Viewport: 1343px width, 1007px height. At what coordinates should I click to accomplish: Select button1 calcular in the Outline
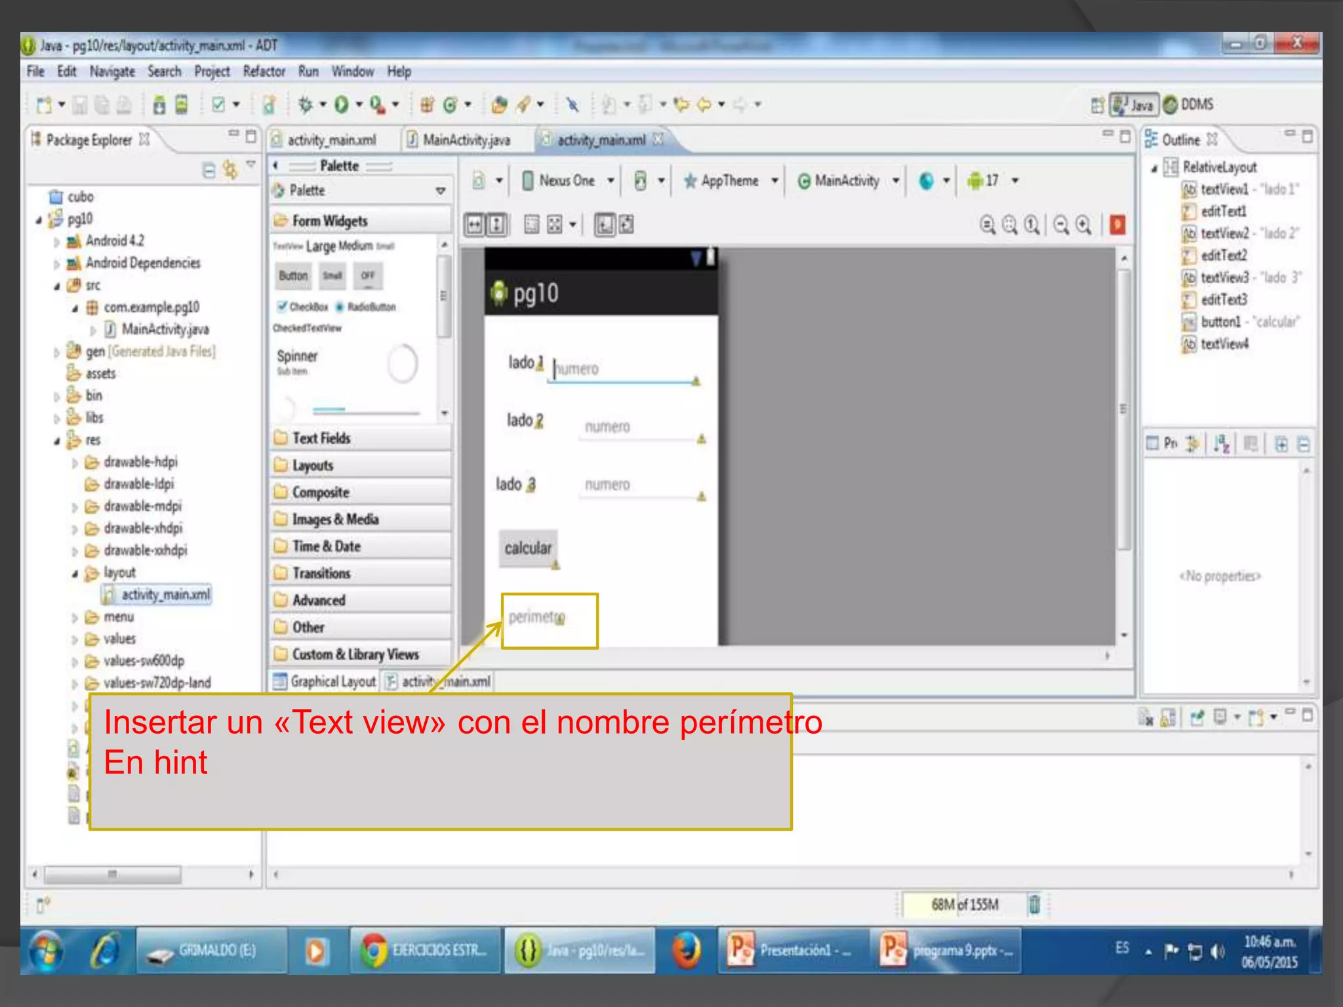coord(1241,322)
